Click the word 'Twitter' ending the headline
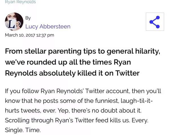This screenshot has height=135, width=169. 128,73
